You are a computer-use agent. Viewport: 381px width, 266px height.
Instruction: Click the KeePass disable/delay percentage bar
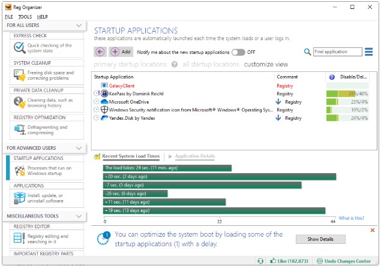(x=347, y=94)
